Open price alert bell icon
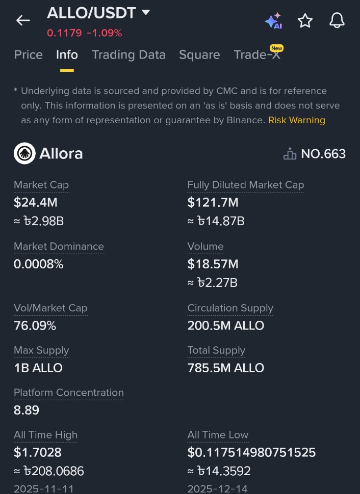Viewport: 360px width, 494px height. pos(337,20)
